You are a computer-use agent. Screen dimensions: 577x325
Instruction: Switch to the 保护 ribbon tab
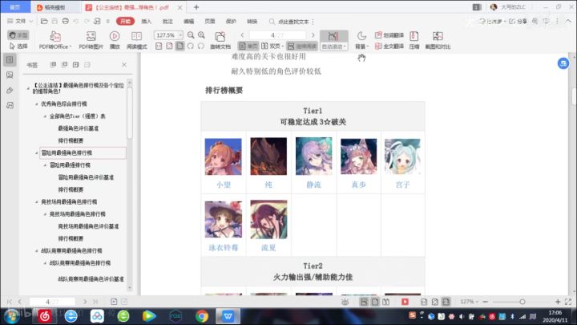231,22
